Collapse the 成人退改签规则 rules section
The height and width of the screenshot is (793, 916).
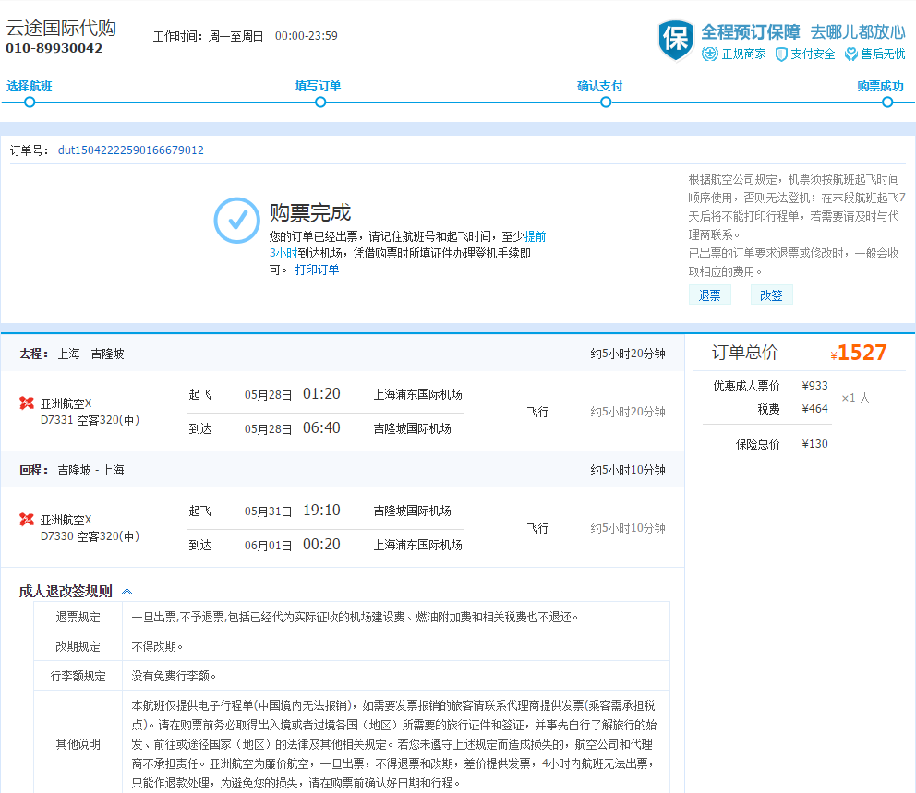tap(127, 592)
